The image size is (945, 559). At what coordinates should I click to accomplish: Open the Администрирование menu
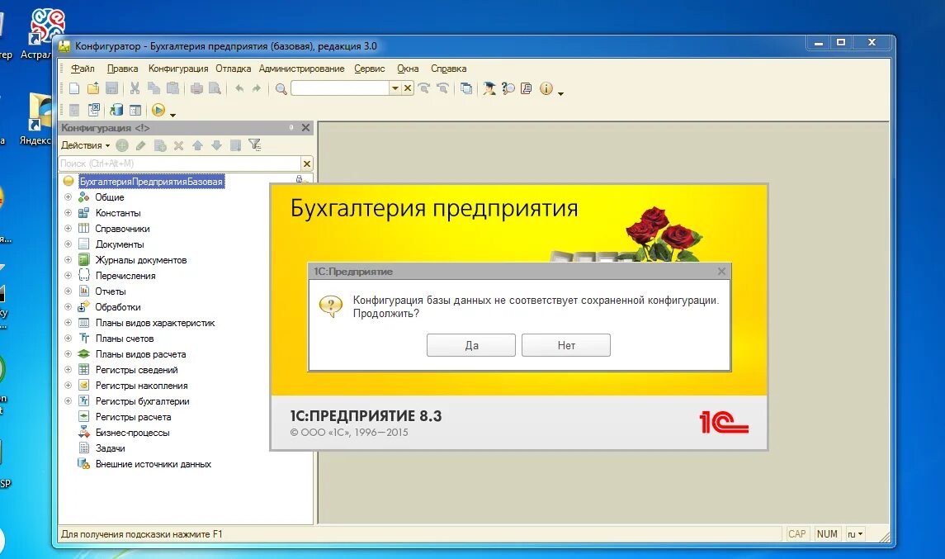301,69
